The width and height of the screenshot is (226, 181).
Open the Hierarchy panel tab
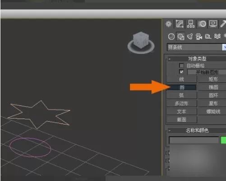click(x=191, y=24)
